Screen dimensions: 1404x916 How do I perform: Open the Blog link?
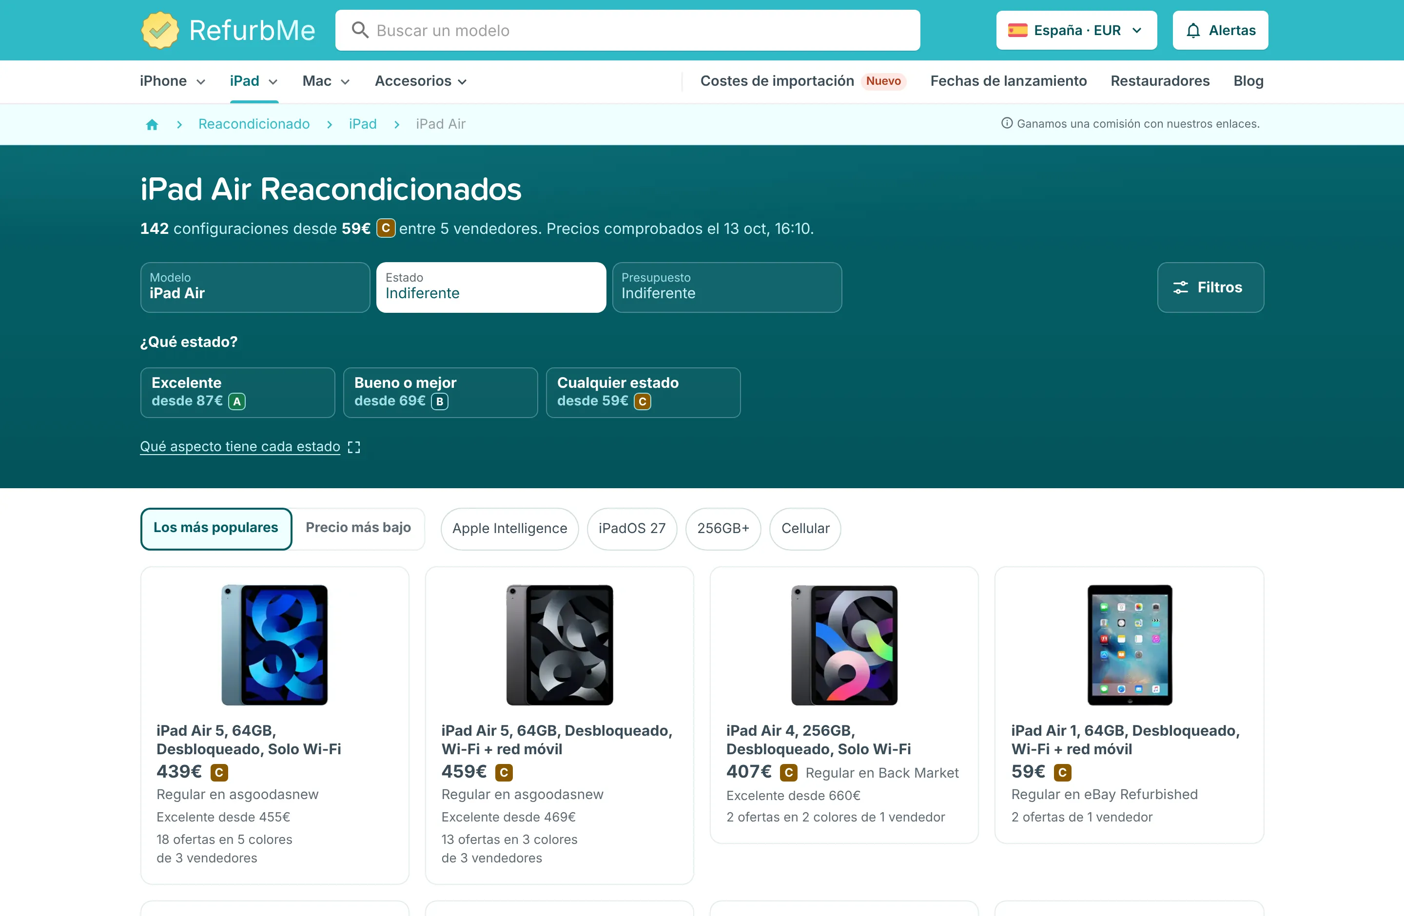pos(1248,81)
